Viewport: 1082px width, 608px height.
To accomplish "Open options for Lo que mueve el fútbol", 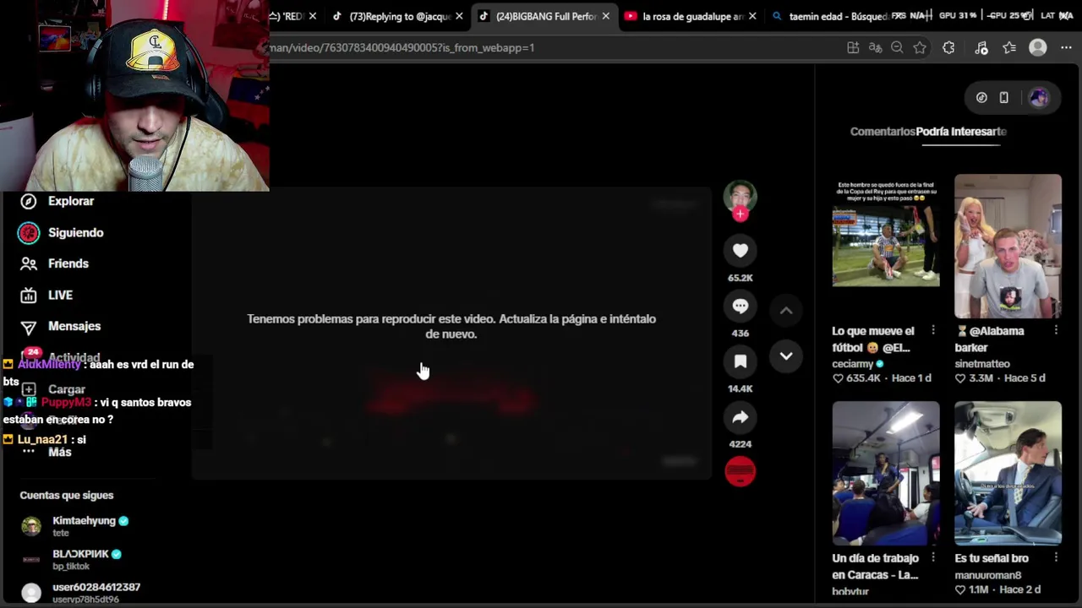I will click(x=933, y=330).
